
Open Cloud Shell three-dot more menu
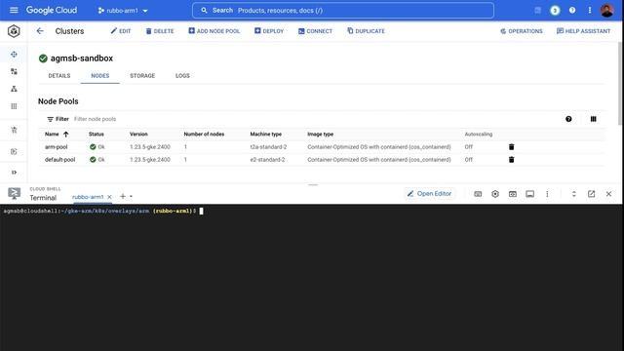click(547, 194)
